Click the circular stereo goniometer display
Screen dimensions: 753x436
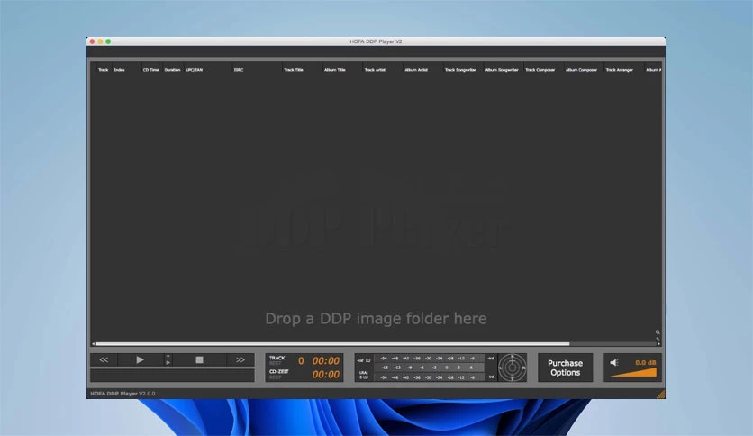pyautogui.click(x=513, y=368)
